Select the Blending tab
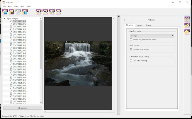The width and height of the screenshot is (192, 119). 130,25
